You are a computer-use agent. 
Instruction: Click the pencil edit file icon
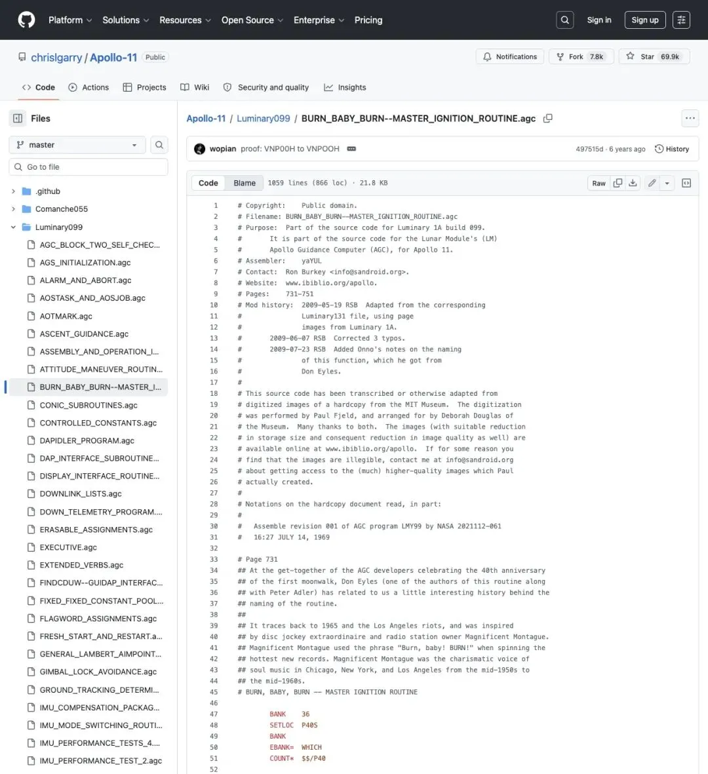click(652, 183)
